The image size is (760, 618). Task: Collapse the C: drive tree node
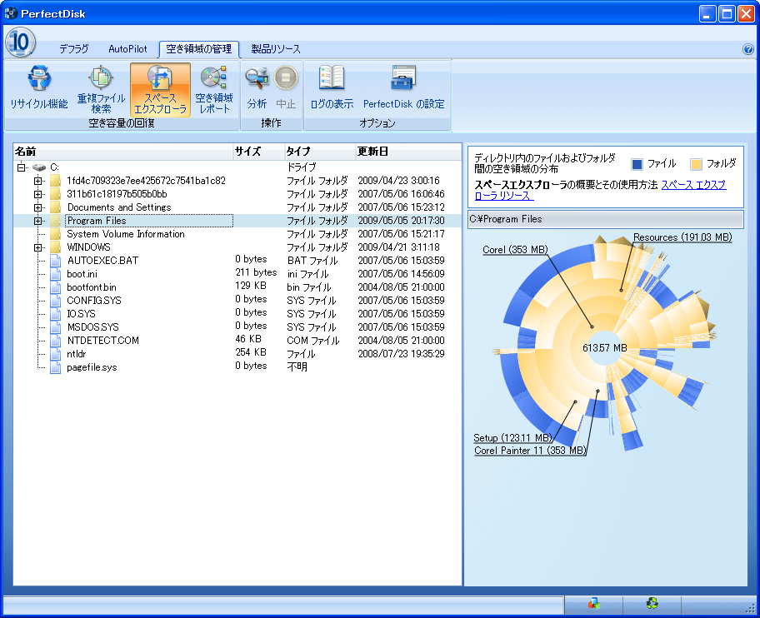pyautogui.click(x=21, y=167)
